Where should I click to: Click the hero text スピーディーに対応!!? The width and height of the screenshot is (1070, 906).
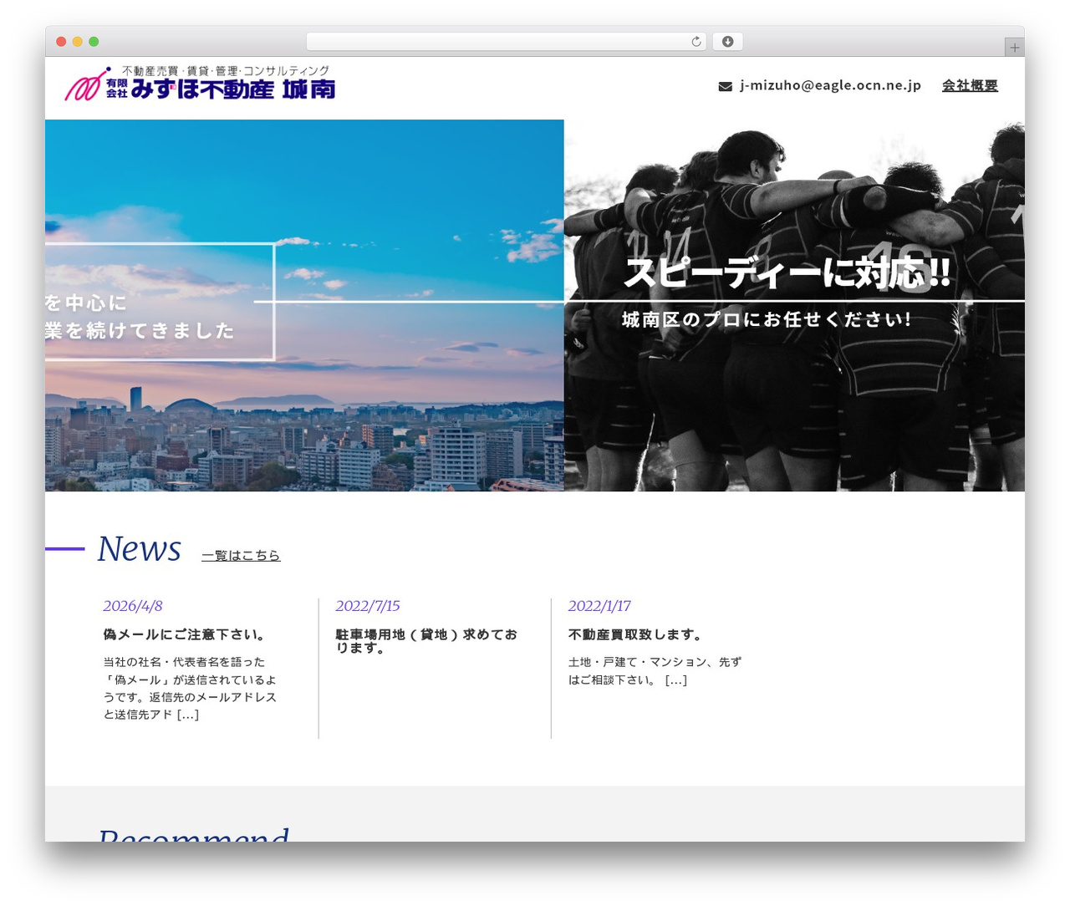[x=787, y=273]
